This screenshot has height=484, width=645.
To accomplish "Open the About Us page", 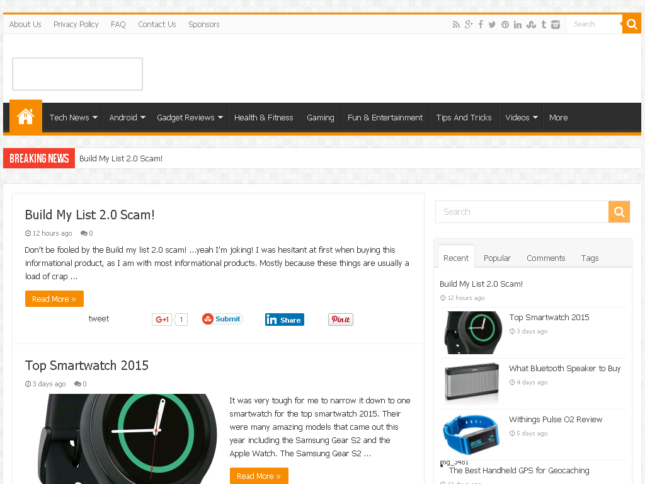I will (25, 25).
